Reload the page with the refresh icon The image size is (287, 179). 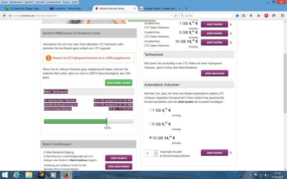coord(175,16)
